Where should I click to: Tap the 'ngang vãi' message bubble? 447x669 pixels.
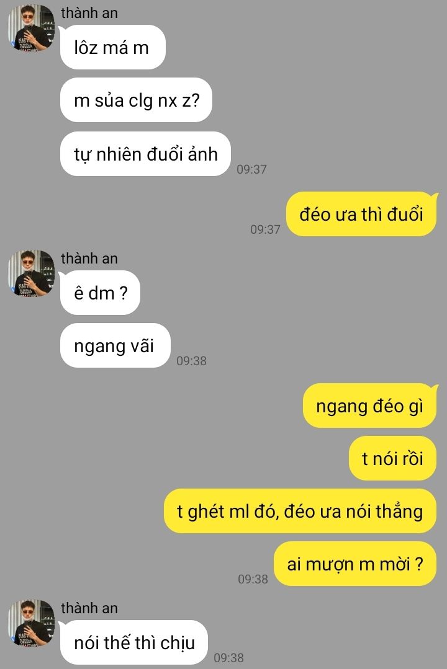(x=115, y=345)
